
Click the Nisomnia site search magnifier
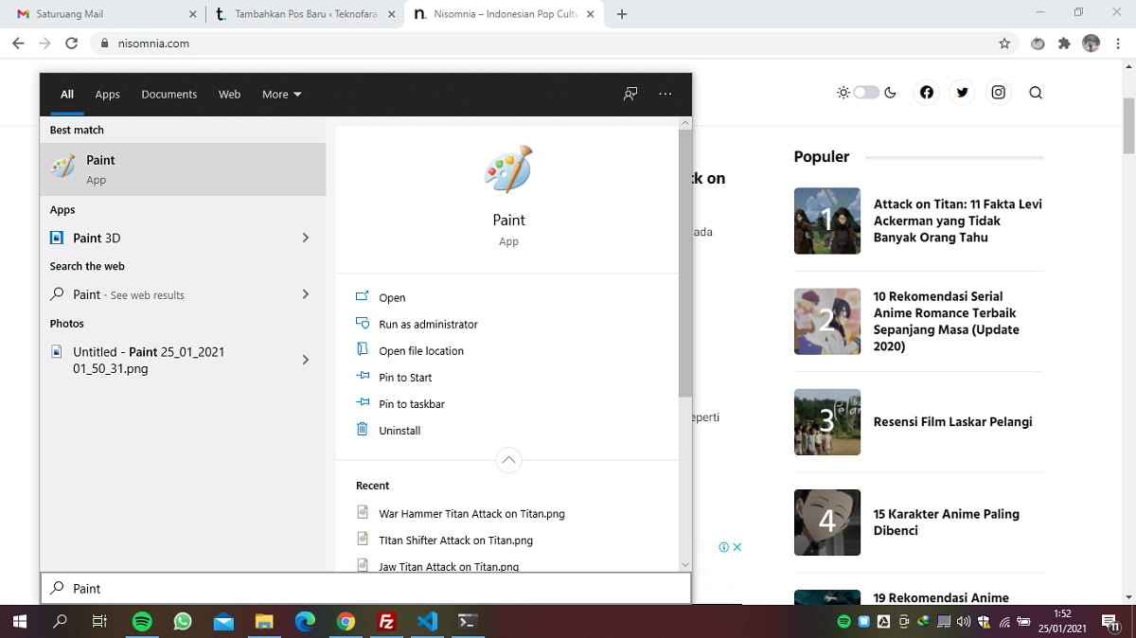[x=1036, y=92]
